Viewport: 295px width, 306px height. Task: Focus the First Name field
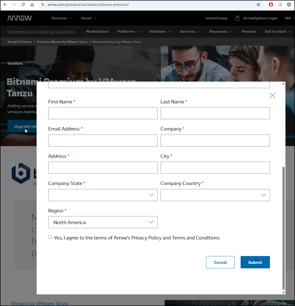[103, 113]
